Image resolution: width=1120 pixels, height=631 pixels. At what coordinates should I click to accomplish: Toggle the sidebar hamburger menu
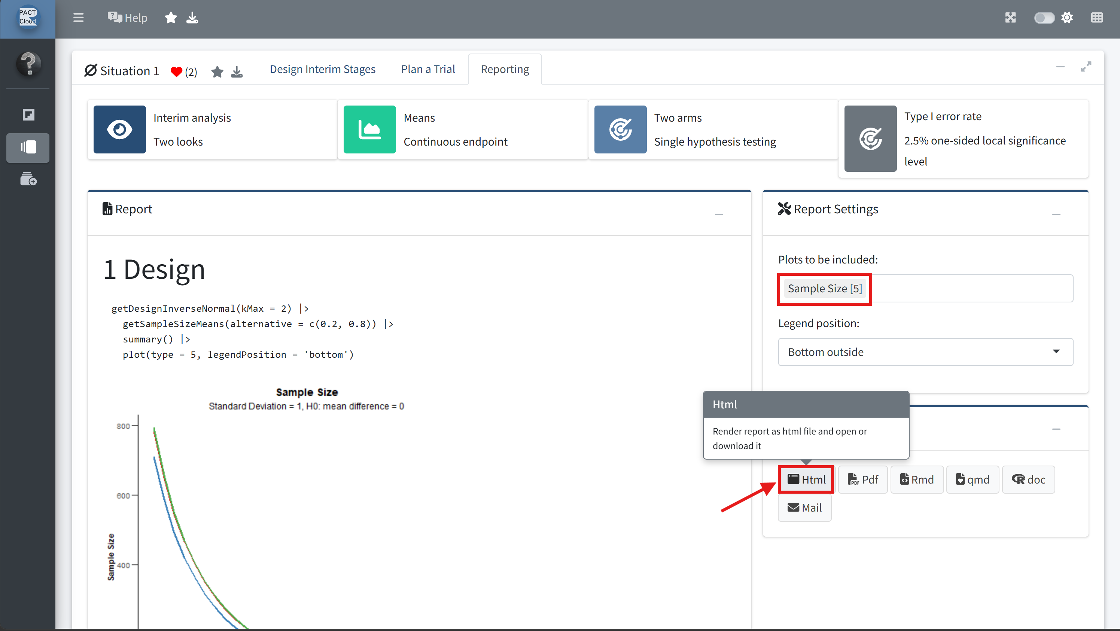(x=78, y=18)
